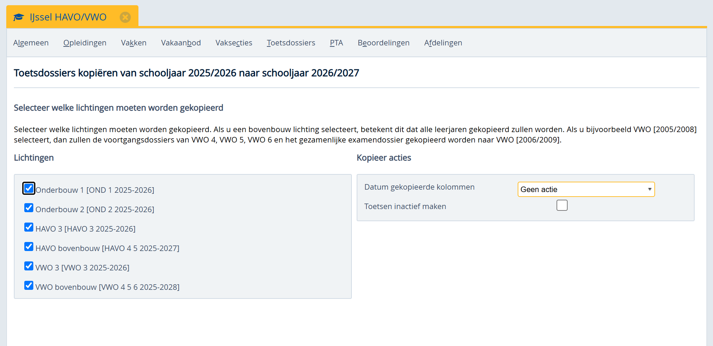Select the IJssel HAVO/VWO tab title
This screenshot has height=346, width=713.
[x=68, y=17]
